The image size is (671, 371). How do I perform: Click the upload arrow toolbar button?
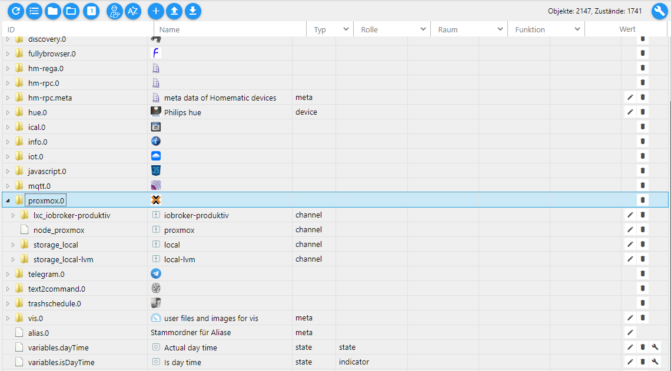pyautogui.click(x=174, y=11)
